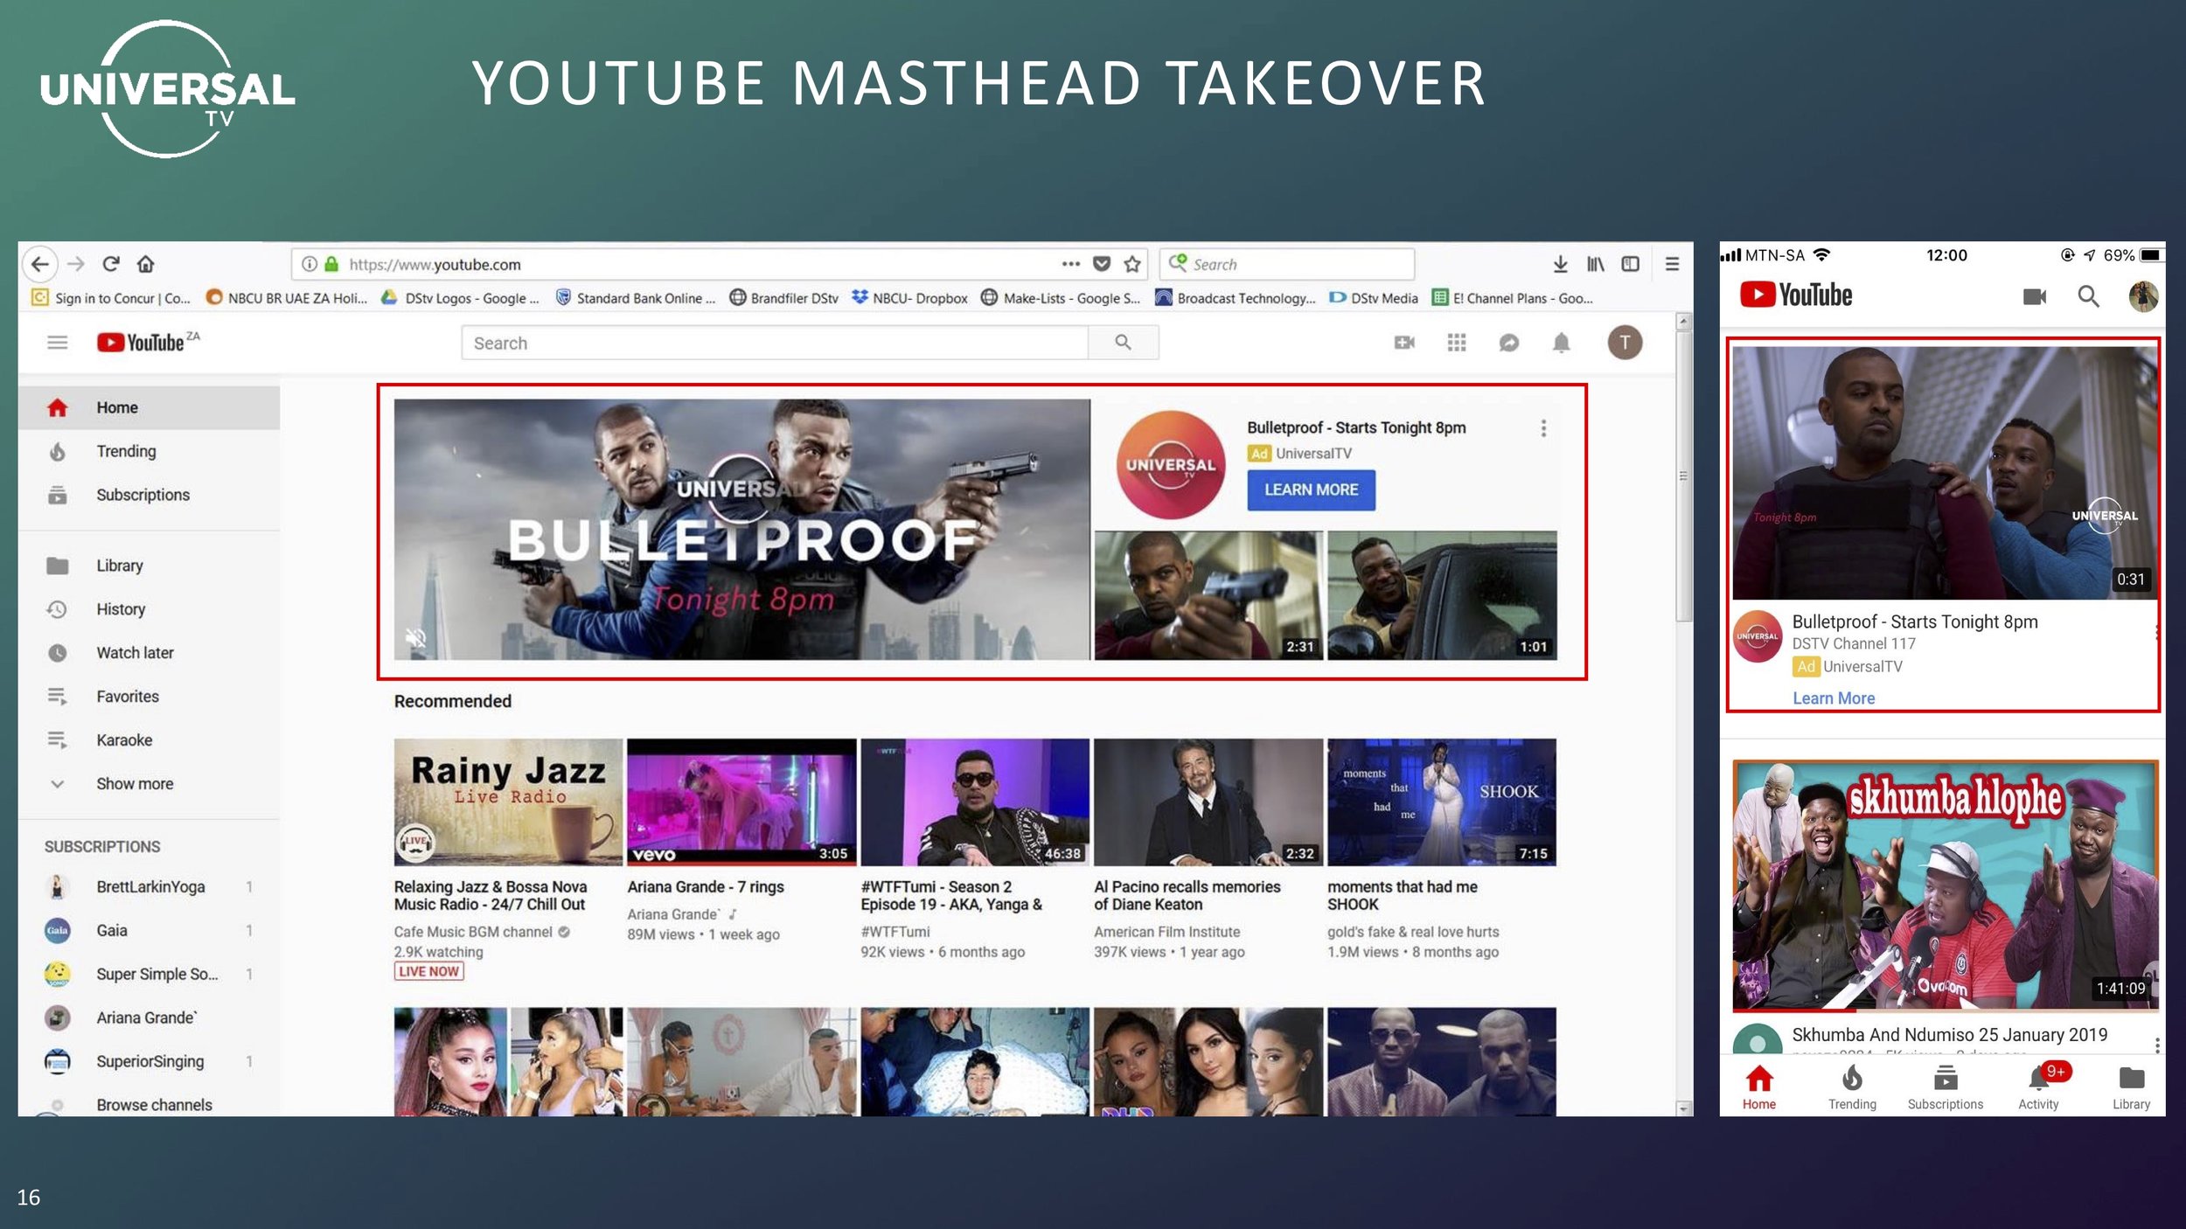The height and width of the screenshot is (1229, 2186).
Task: Tap search icon in mobile YouTube app
Action: click(x=2089, y=297)
